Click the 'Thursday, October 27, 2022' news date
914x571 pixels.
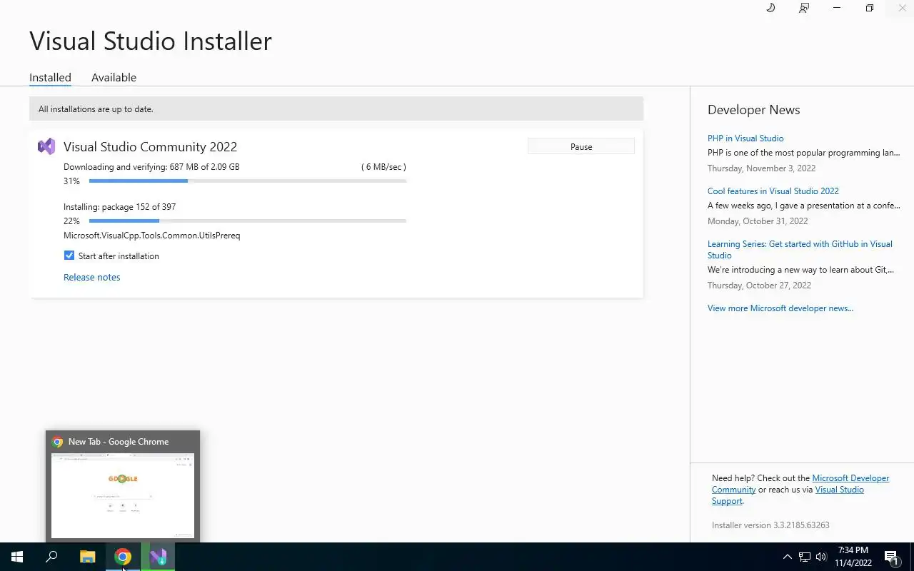[759, 285]
